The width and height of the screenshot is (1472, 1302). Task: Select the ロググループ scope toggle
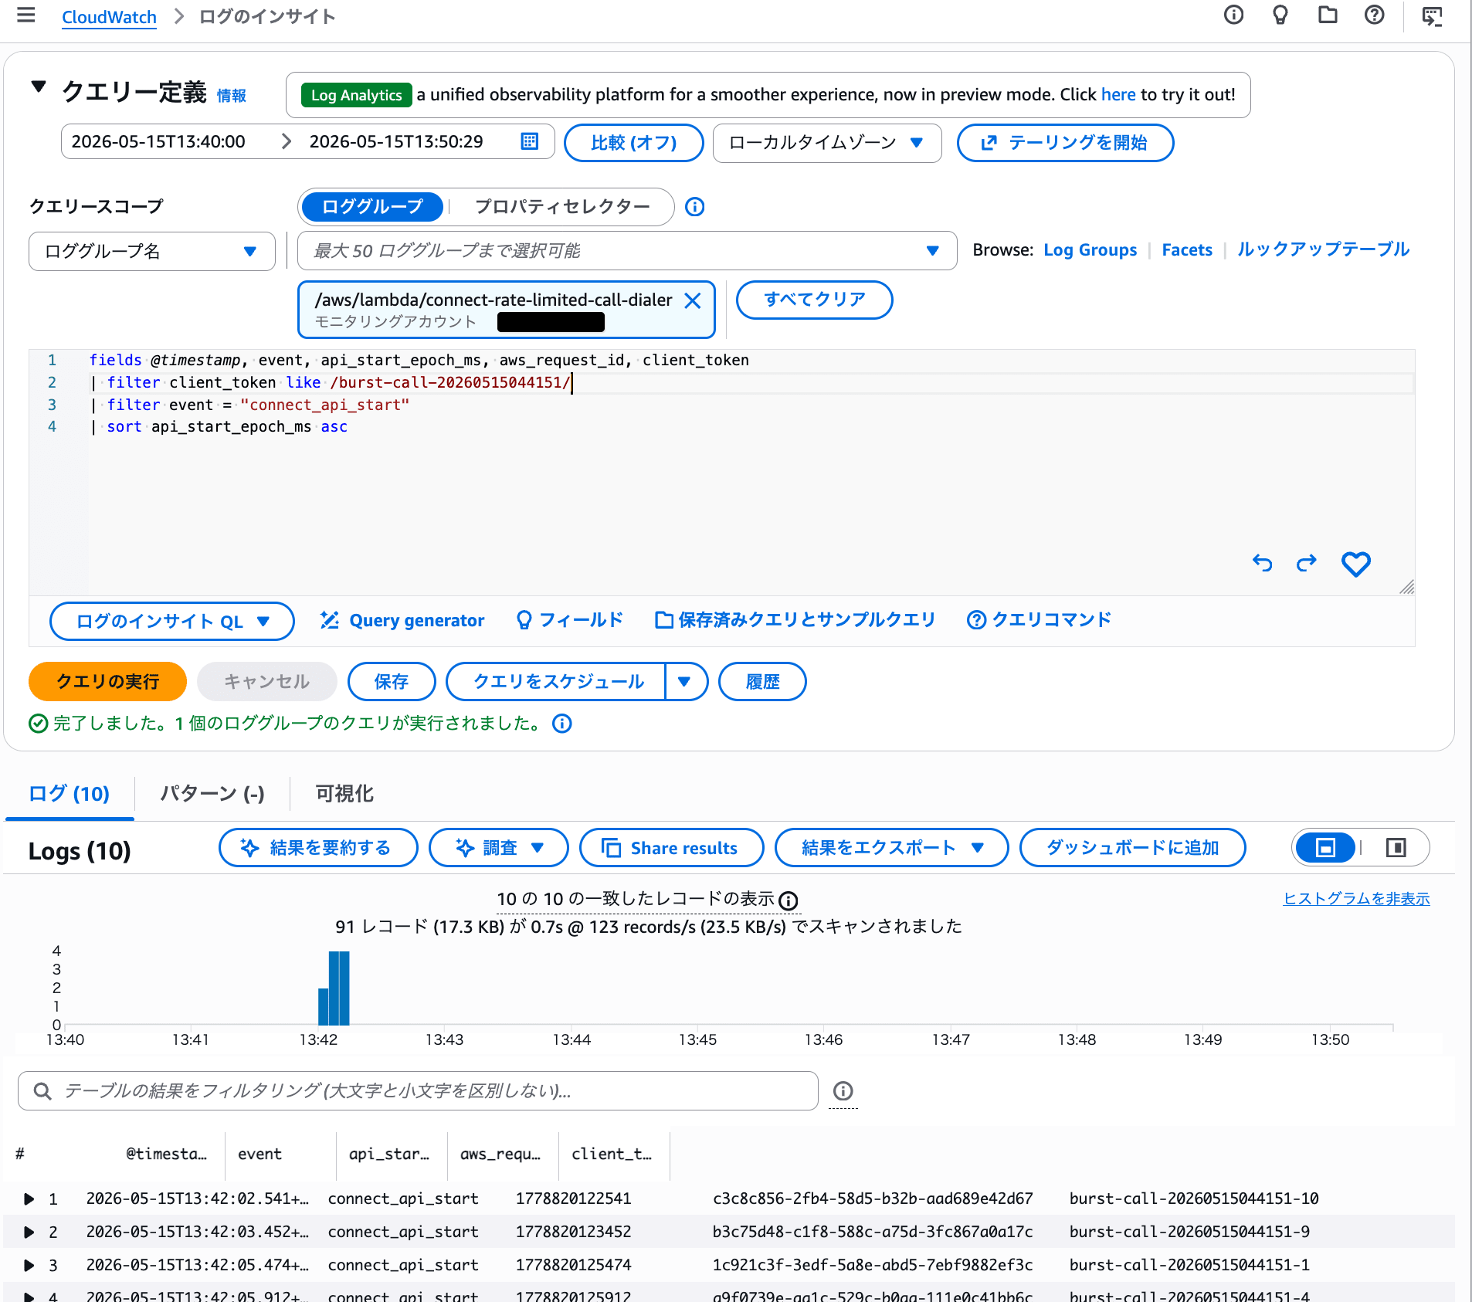pyautogui.click(x=372, y=207)
